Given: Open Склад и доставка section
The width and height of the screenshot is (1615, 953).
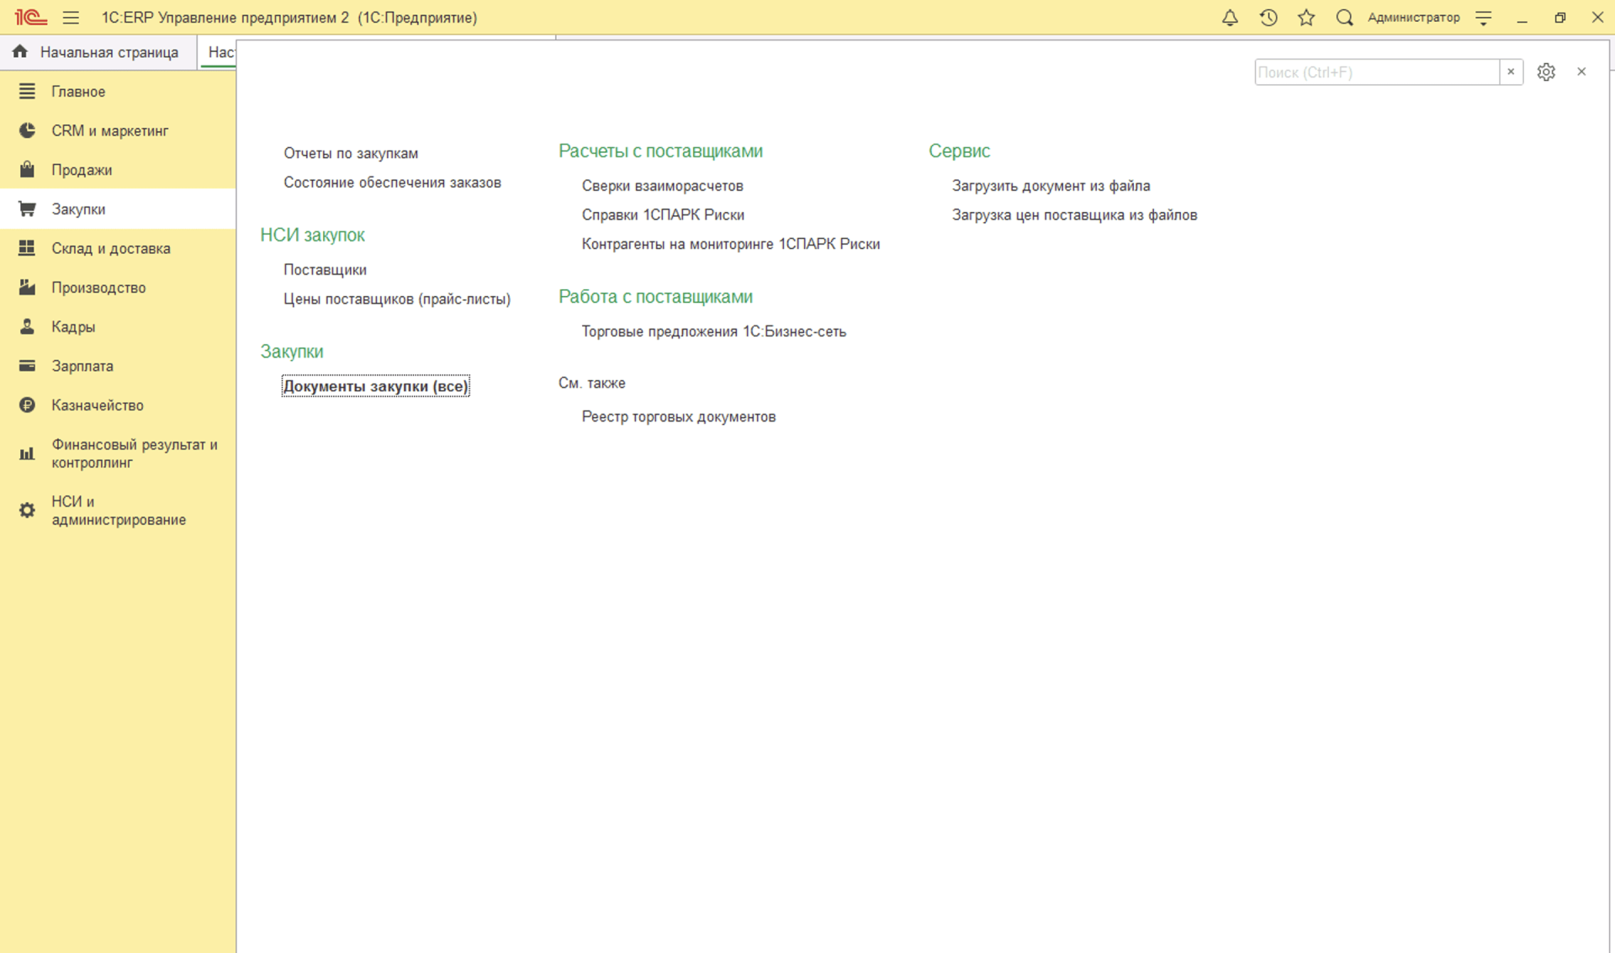Looking at the screenshot, I should click(x=110, y=248).
